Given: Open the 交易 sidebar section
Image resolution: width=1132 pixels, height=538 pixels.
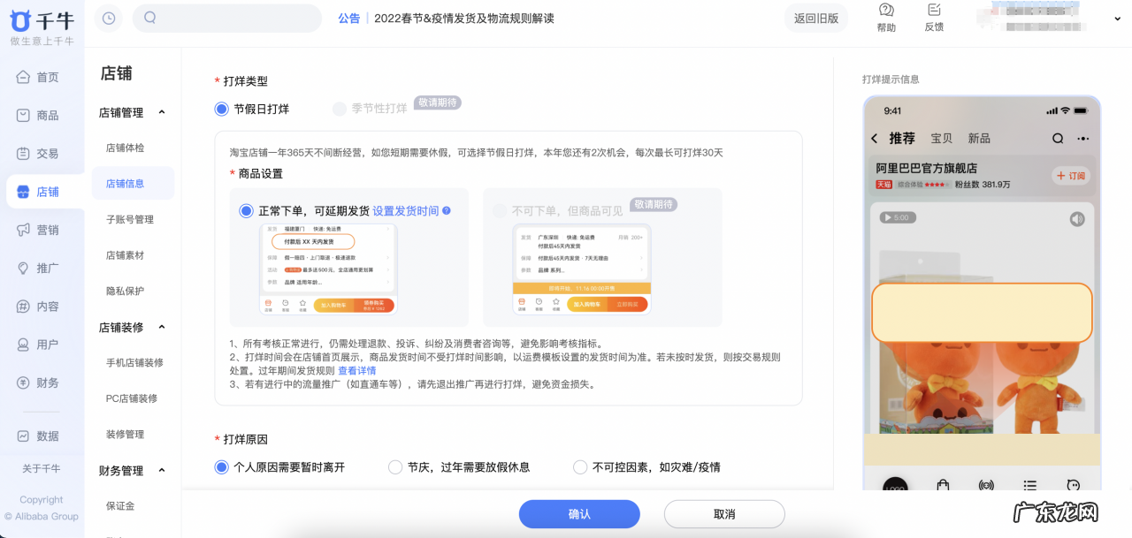Looking at the screenshot, I should coord(42,153).
